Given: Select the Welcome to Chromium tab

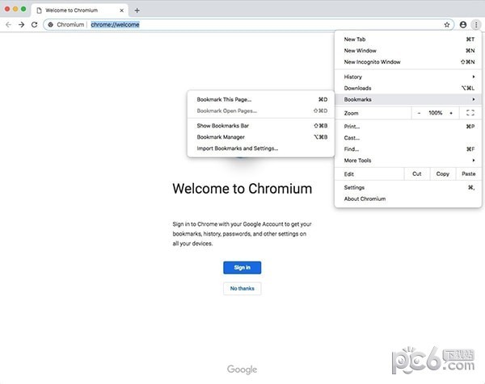Looking at the screenshot, I should pos(79,10).
